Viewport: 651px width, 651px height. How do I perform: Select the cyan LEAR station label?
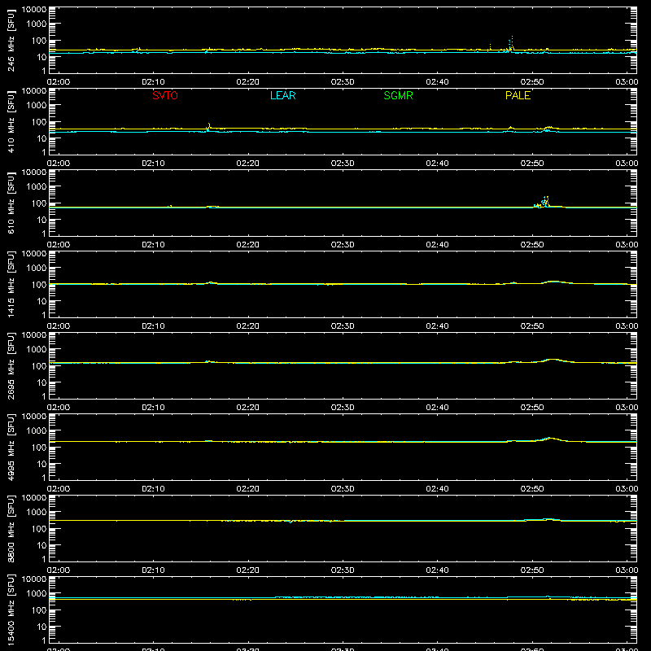(x=282, y=95)
